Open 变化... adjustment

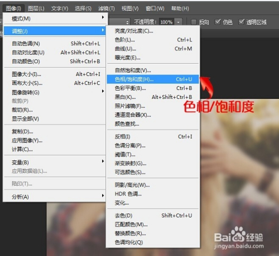pyautogui.click(x=153, y=203)
